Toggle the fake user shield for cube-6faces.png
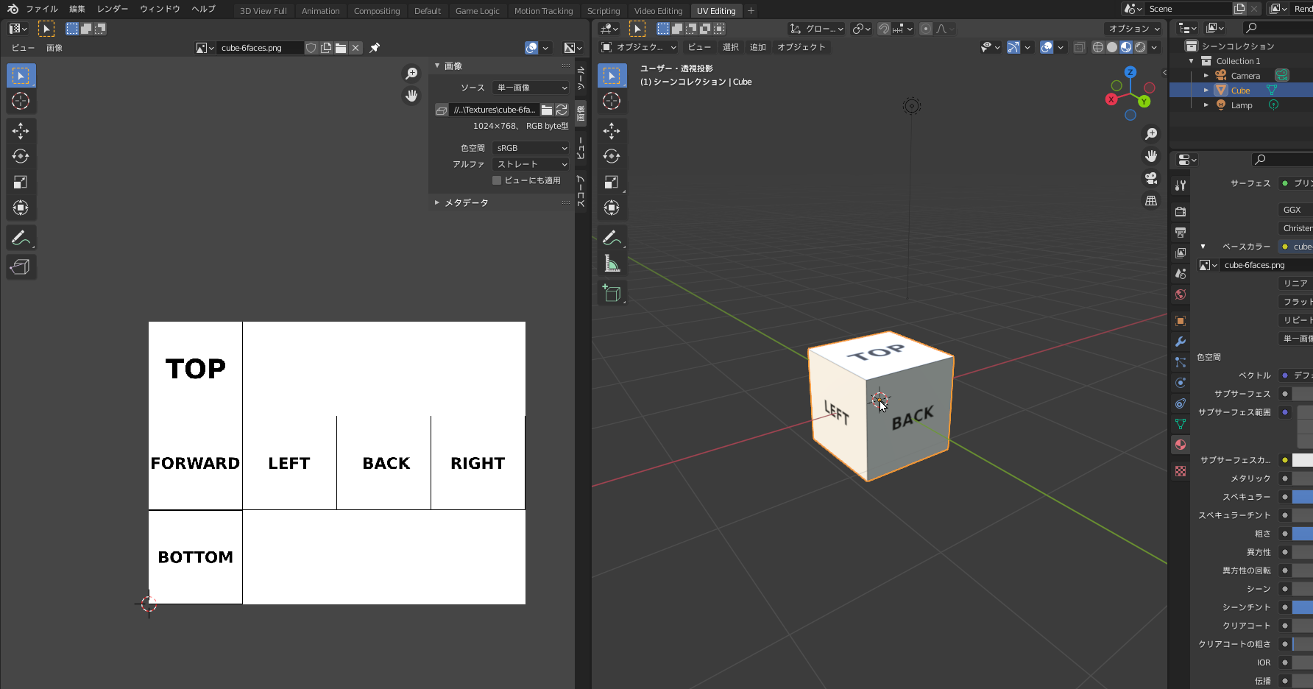This screenshot has height=689, width=1313. click(x=311, y=48)
